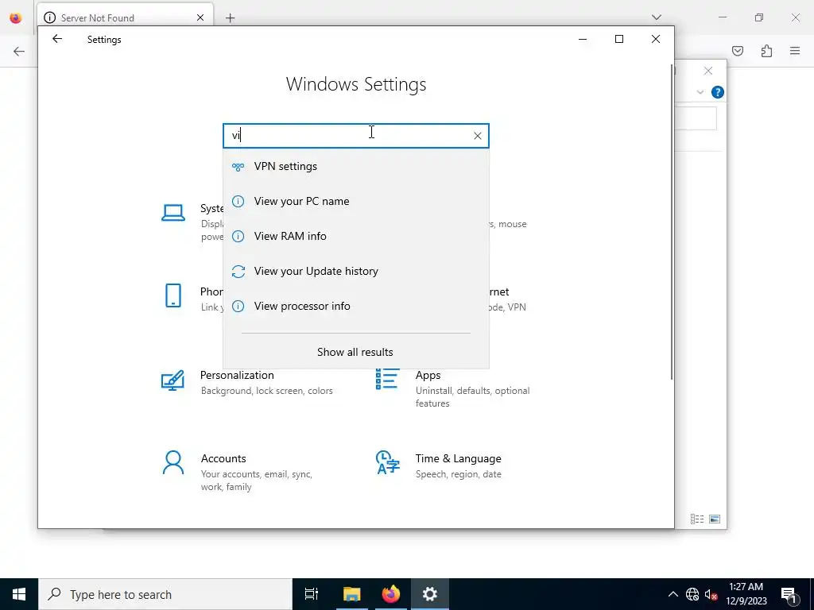Open VPN settings search suggestion

(x=356, y=167)
